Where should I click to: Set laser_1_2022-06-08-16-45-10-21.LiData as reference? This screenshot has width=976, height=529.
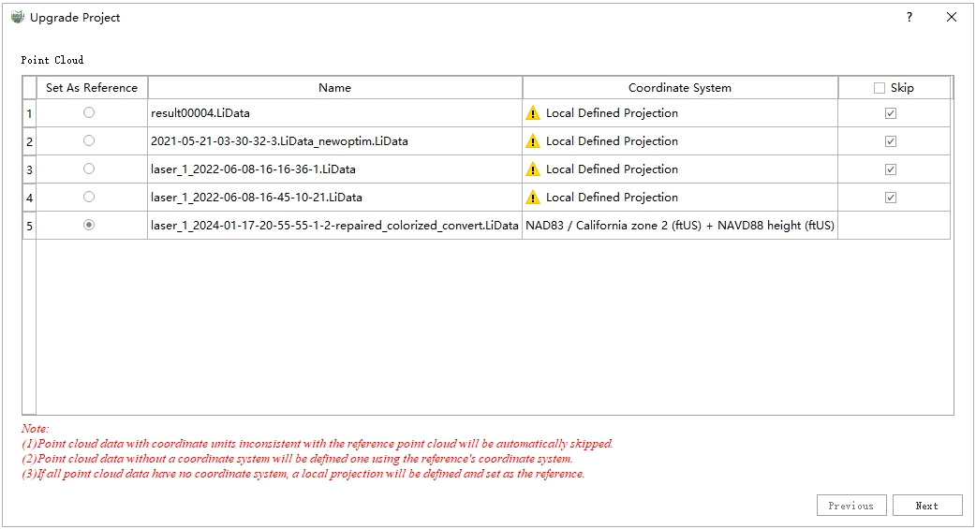[x=89, y=197]
